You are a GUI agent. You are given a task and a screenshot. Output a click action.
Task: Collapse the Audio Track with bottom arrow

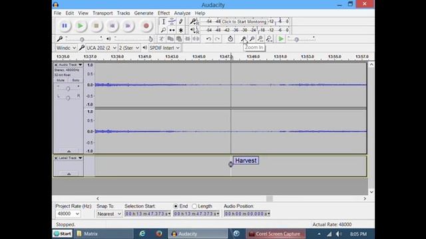(69, 151)
